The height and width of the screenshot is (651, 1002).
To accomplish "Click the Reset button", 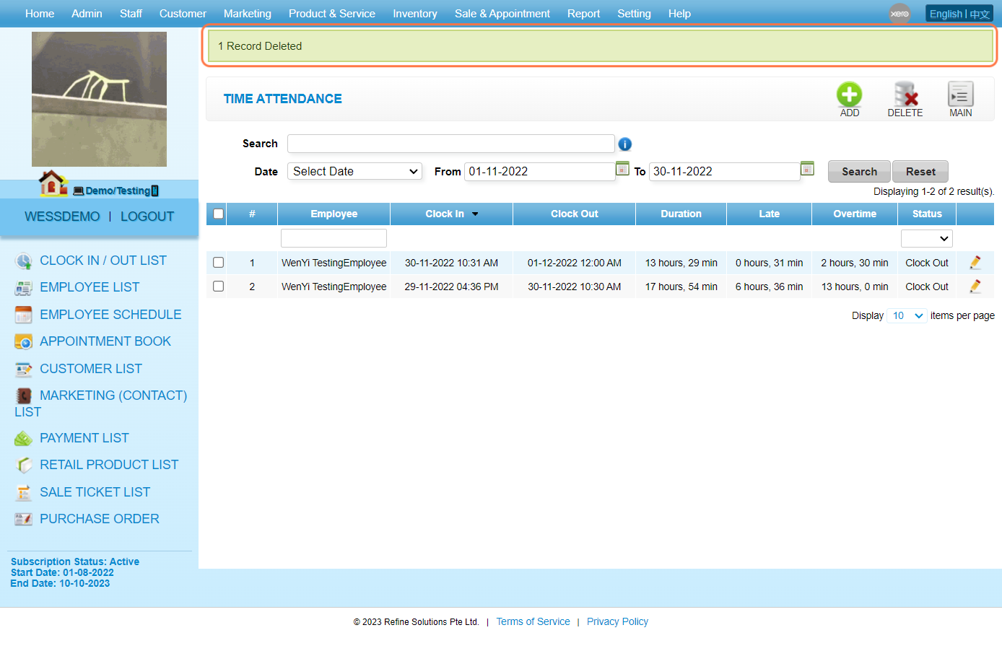I will point(920,172).
